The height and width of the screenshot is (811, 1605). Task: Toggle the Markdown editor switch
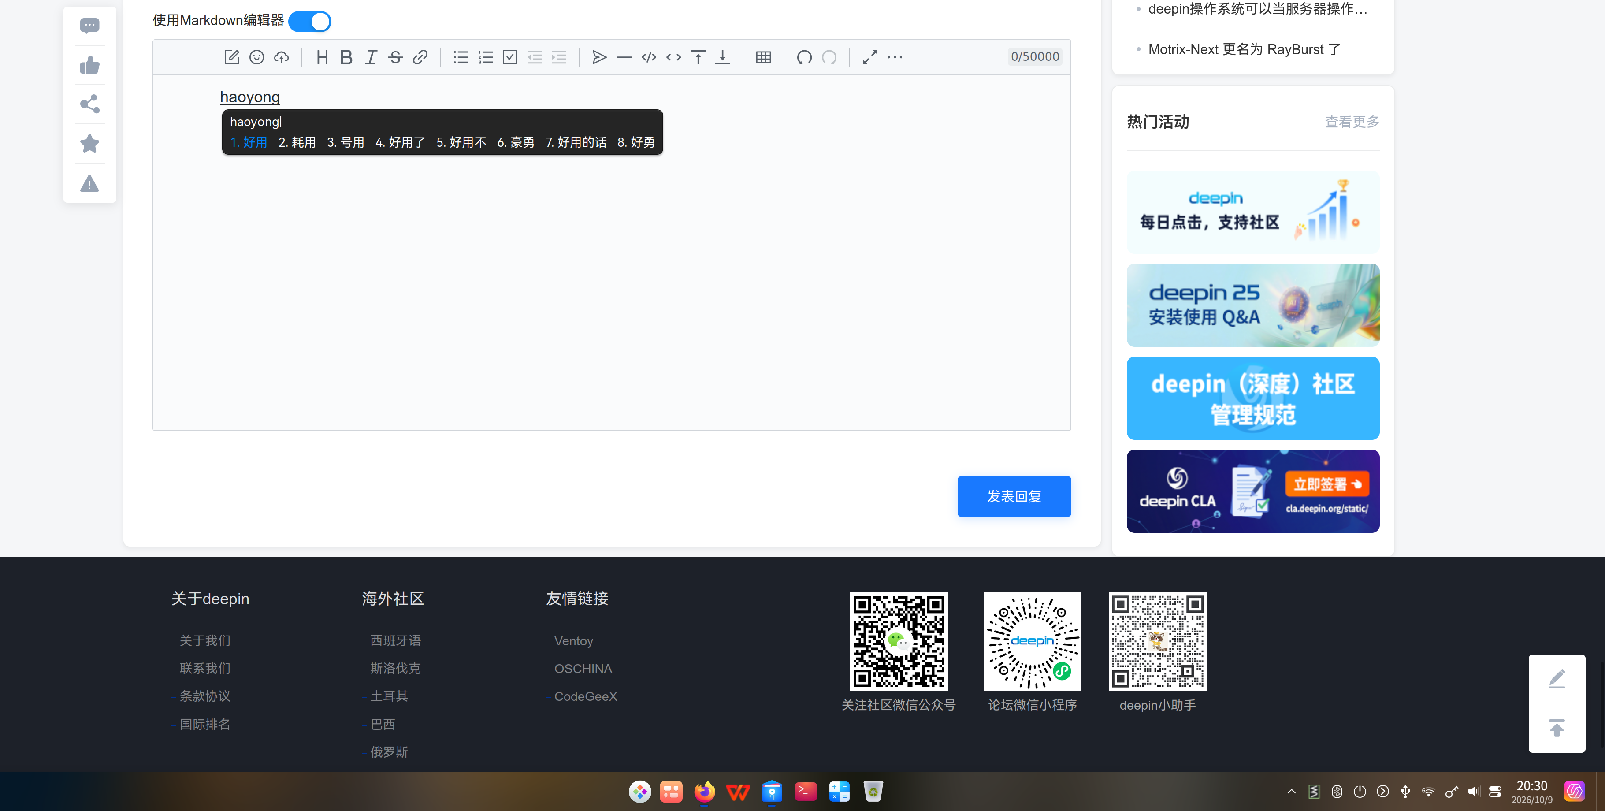point(310,21)
